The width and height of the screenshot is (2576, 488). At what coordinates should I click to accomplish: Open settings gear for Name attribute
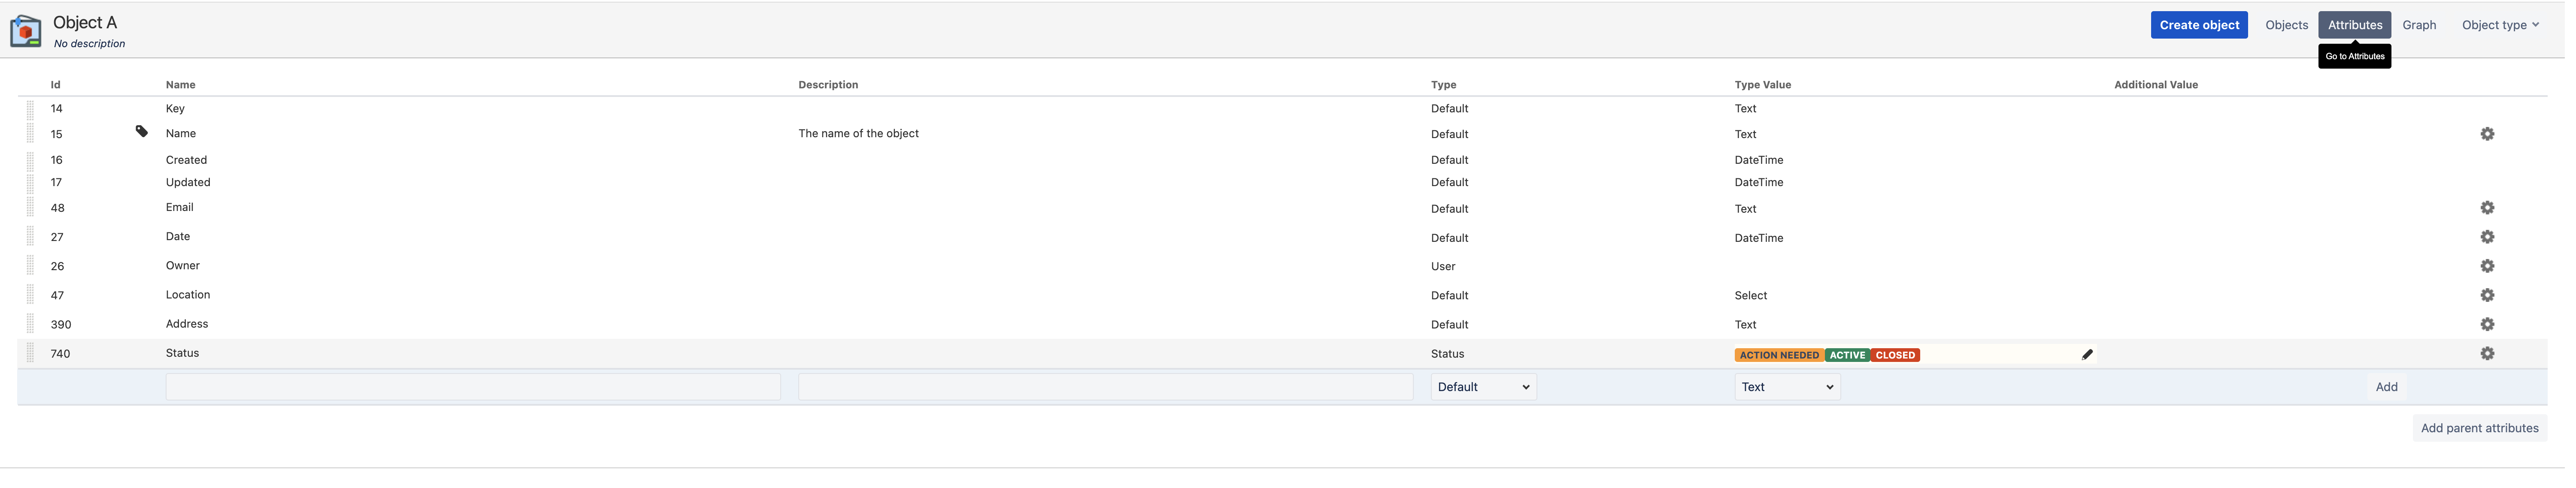pyautogui.click(x=2497, y=134)
